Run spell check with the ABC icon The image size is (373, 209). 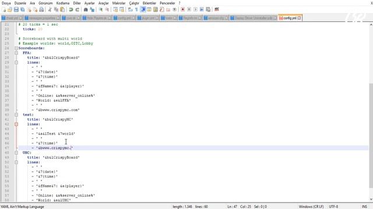[x=217, y=10]
